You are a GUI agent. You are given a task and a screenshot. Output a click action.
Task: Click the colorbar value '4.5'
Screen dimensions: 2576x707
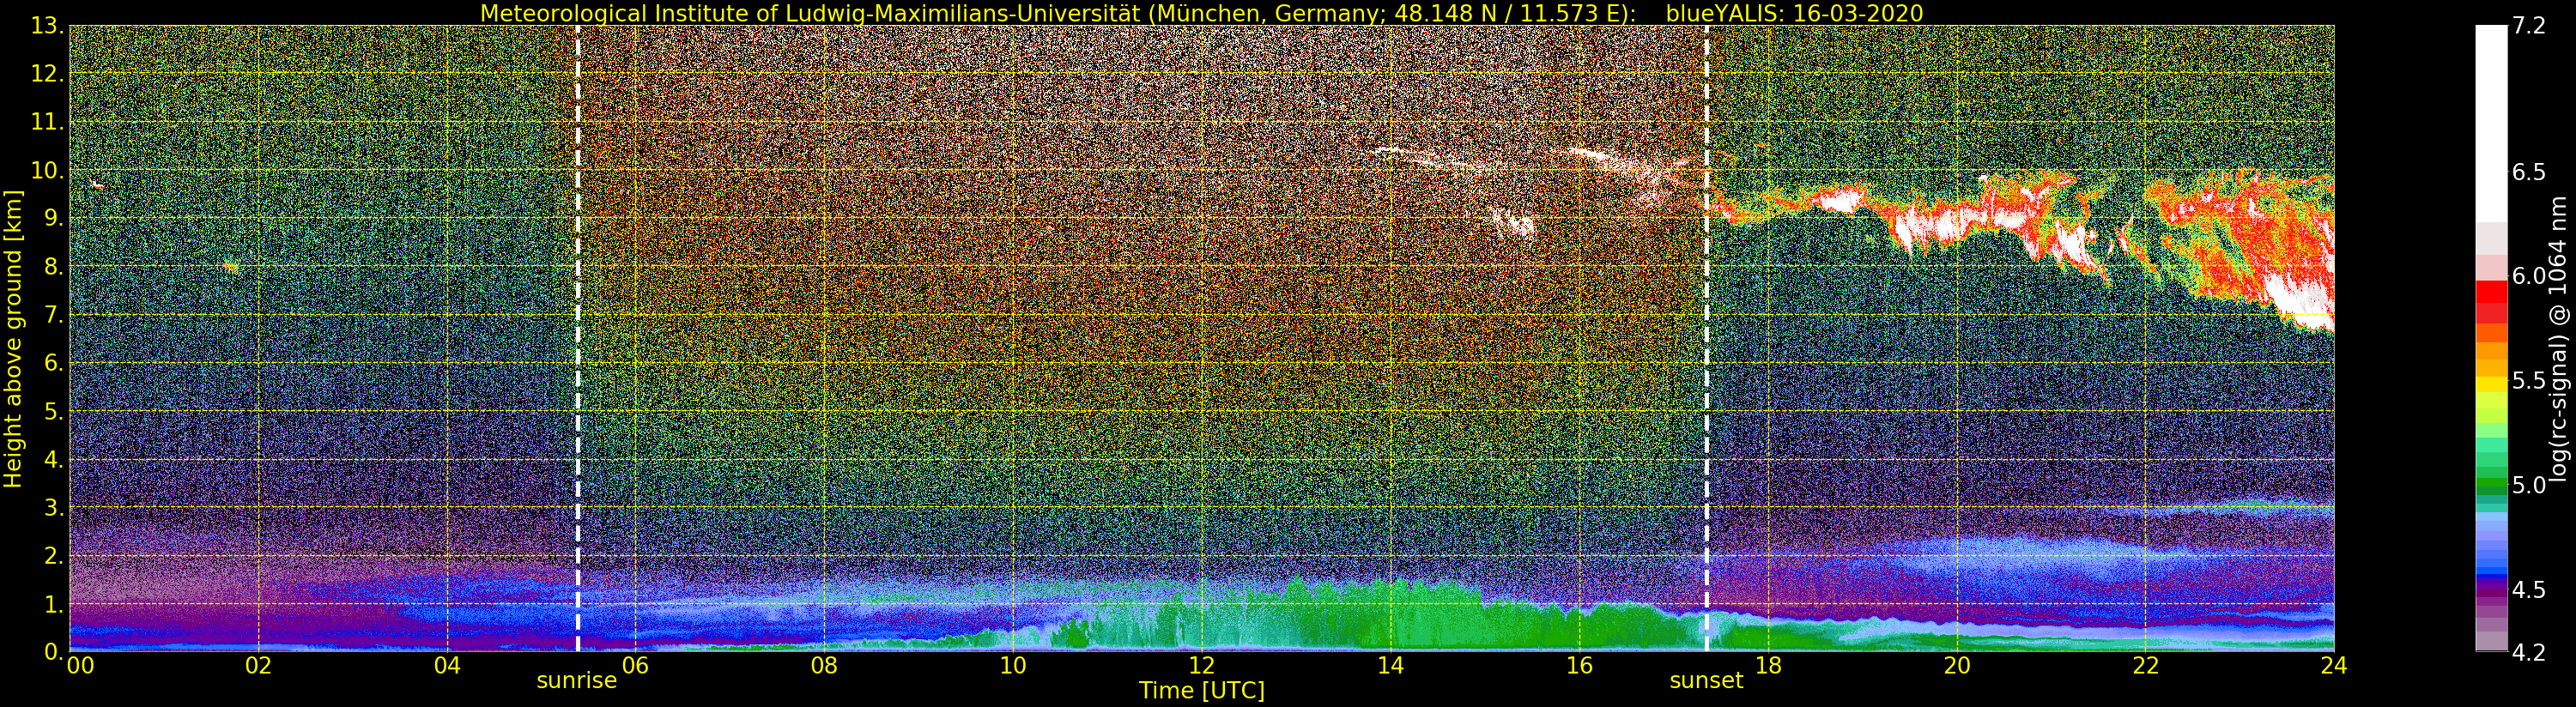coord(2529,589)
